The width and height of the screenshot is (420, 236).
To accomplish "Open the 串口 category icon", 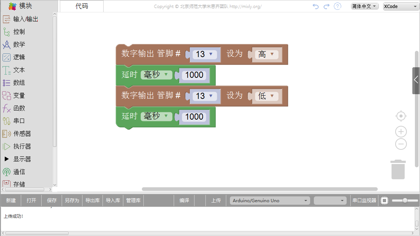I will (x=7, y=121).
